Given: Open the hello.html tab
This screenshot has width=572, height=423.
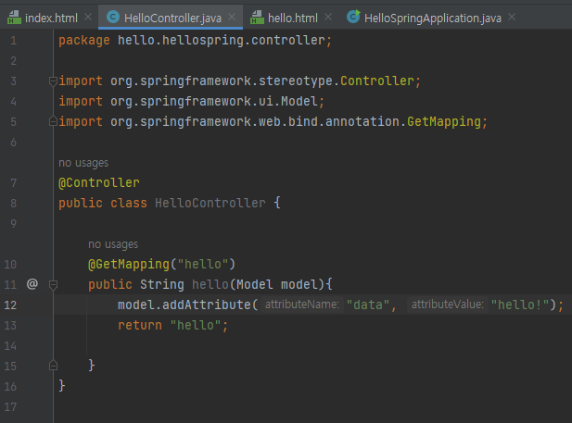Looking at the screenshot, I should [293, 18].
